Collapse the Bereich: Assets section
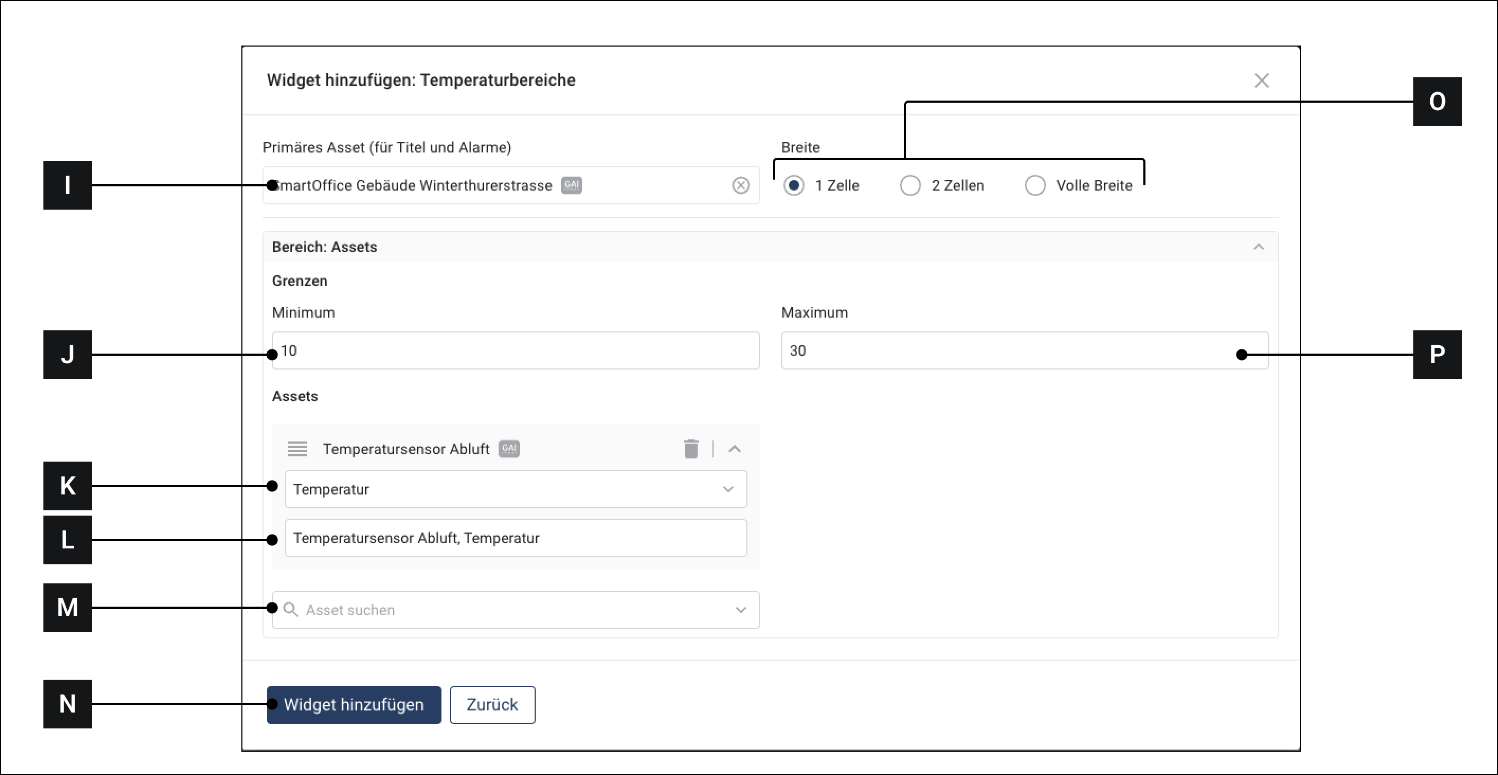The width and height of the screenshot is (1498, 775). tap(1258, 247)
